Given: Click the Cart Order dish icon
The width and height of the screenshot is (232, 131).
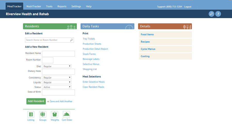Looking at the screenshot, I should tap(67, 114).
